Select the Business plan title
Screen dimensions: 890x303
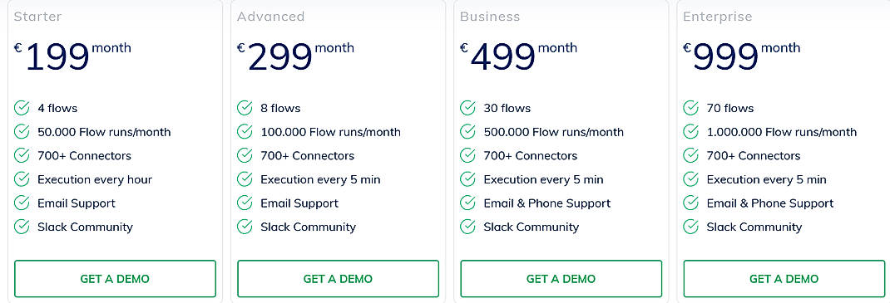(x=490, y=17)
